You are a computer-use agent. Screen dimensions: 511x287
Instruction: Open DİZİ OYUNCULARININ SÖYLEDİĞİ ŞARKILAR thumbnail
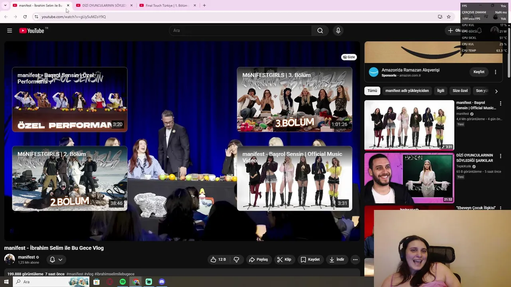[409, 178]
